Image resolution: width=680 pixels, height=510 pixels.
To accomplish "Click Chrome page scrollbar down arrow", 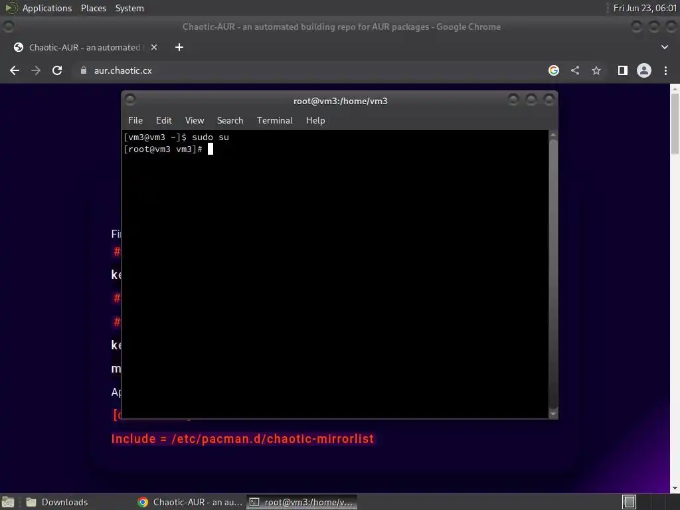I will (675, 489).
